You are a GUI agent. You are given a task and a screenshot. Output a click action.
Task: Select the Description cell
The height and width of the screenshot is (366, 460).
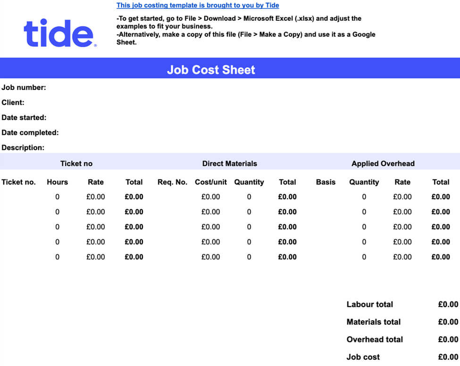pos(23,147)
